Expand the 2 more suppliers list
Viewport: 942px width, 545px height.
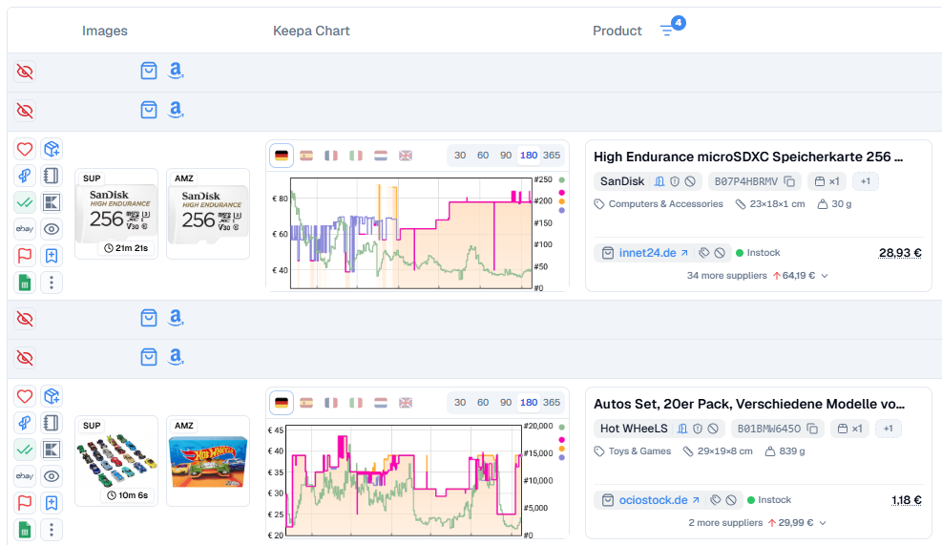[758, 523]
